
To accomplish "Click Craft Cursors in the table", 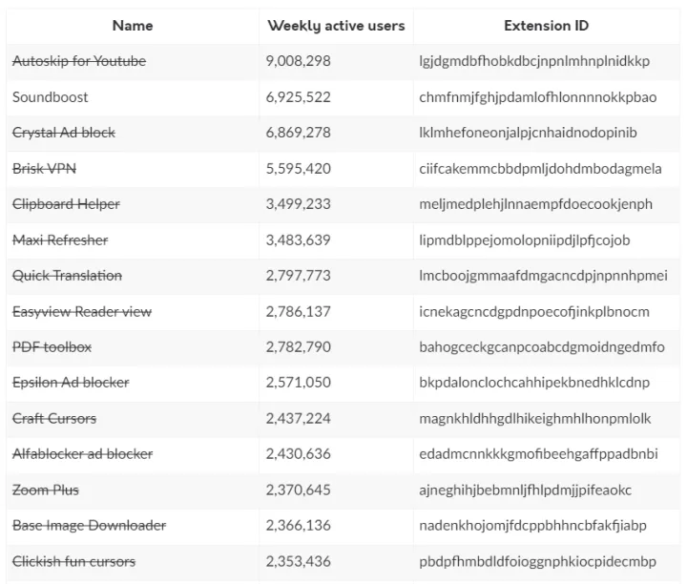I will pyautogui.click(x=54, y=419).
